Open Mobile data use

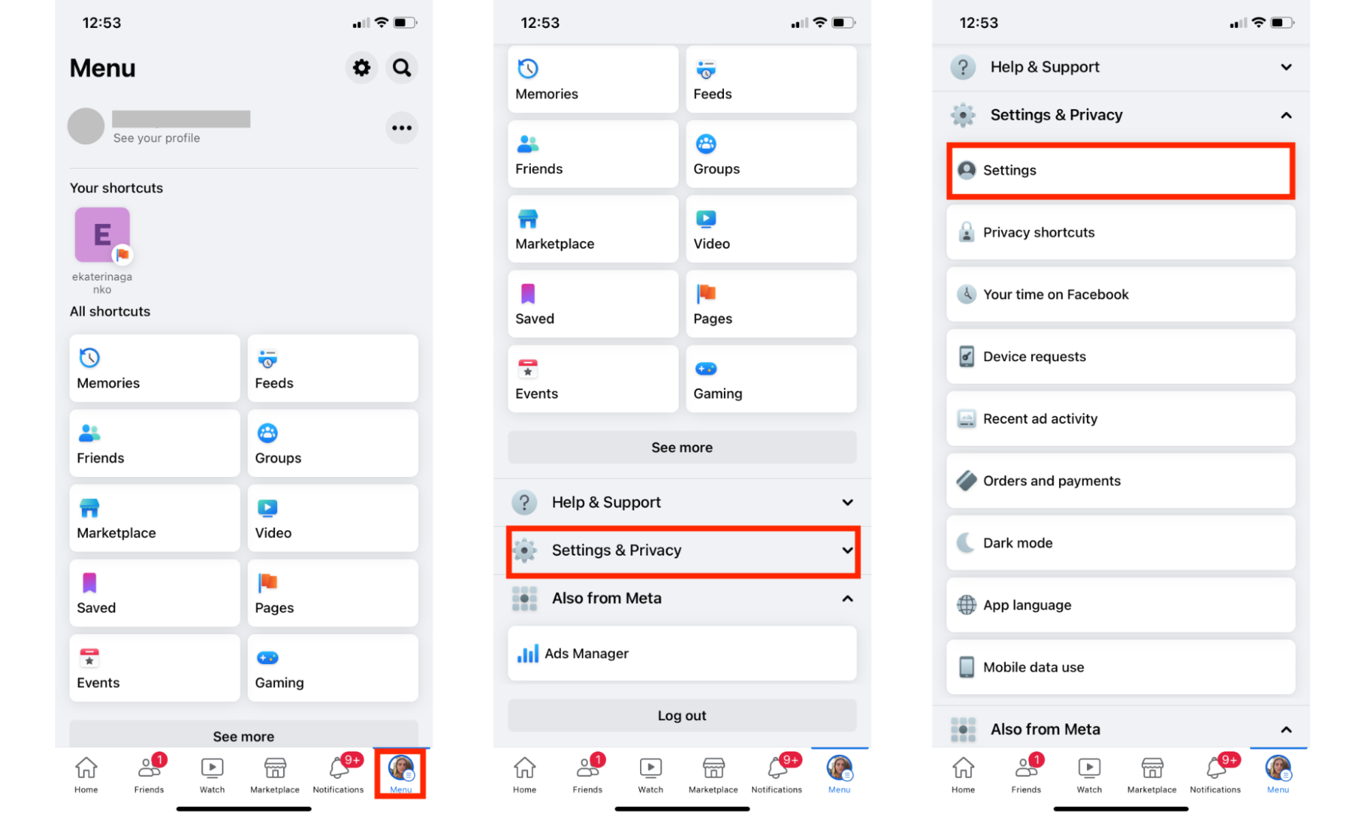1121,667
